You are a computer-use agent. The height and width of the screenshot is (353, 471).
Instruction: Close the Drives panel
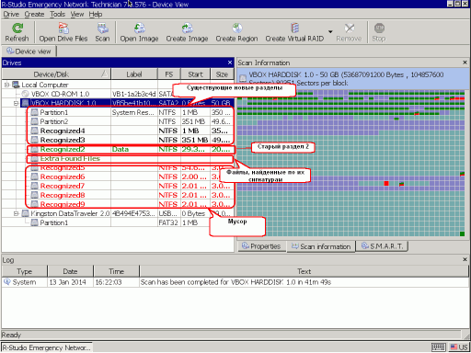[x=230, y=63]
